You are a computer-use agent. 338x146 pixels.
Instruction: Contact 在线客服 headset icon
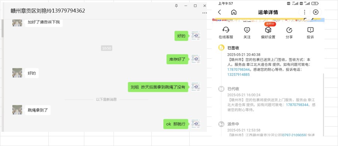[x=226, y=30]
